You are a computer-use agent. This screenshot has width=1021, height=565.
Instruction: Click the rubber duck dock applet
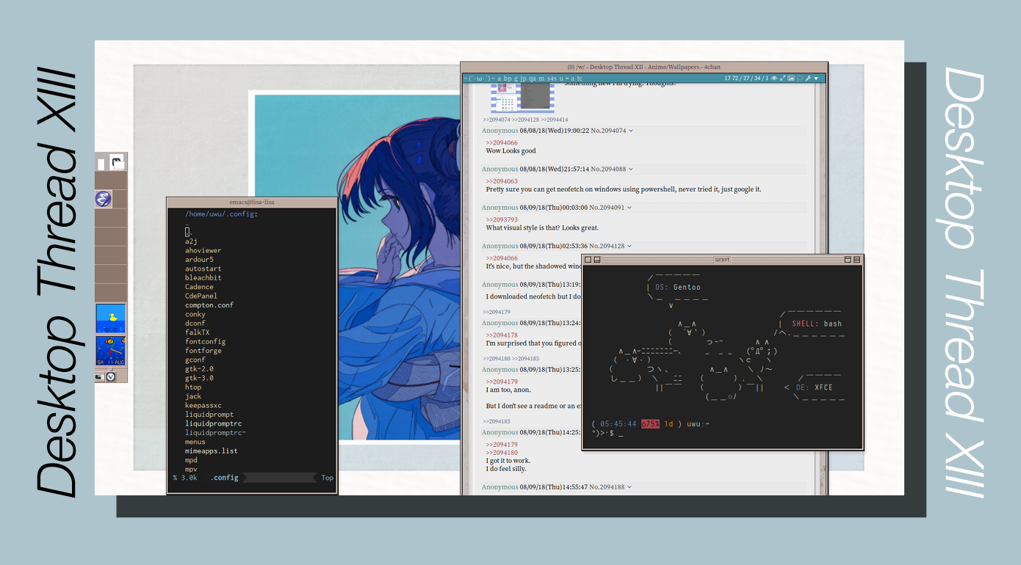111,318
